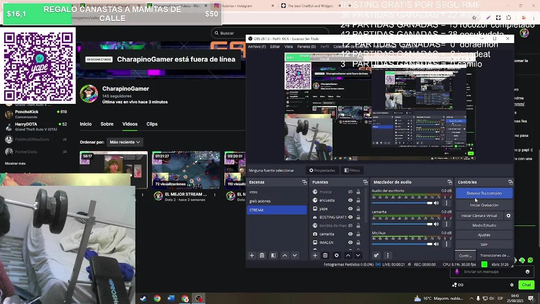Open audio mixer menu three-dots at panel bottom
540x304 pixels.
point(388,255)
